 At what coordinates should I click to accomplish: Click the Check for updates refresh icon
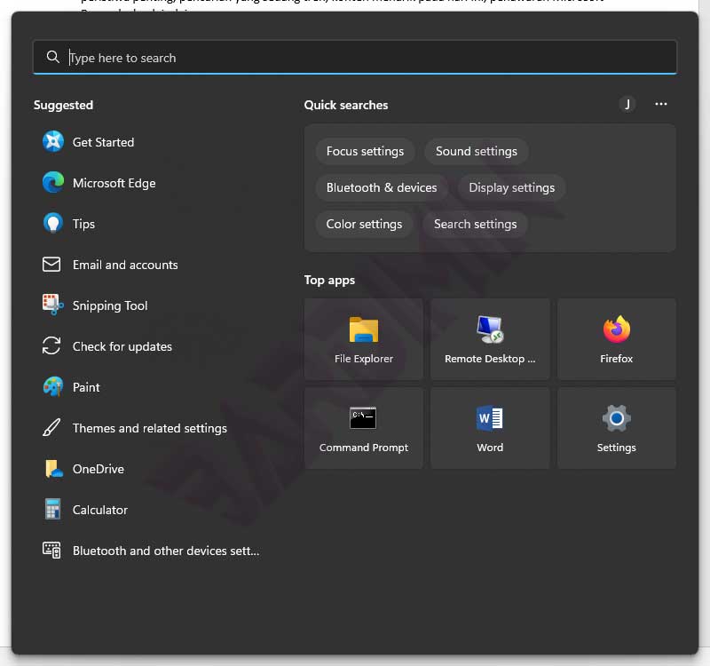pos(51,345)
